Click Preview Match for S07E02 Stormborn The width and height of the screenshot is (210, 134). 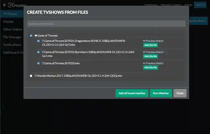pyautogui.click(x=153, y=52)
